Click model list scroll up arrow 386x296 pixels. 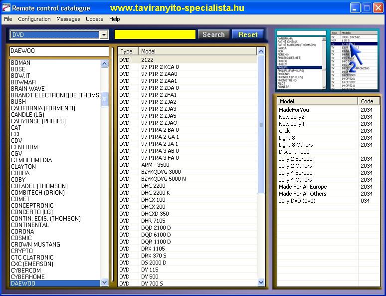261,51
